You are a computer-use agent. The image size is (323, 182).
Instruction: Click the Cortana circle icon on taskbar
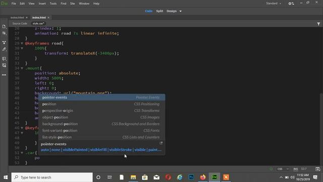(x=98, y=177)
